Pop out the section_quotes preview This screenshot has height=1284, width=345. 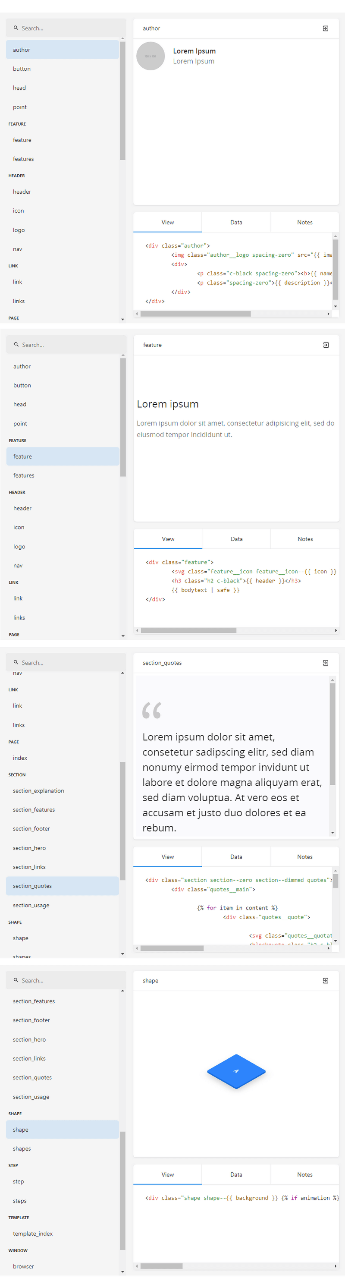click(x=326, y=663)
